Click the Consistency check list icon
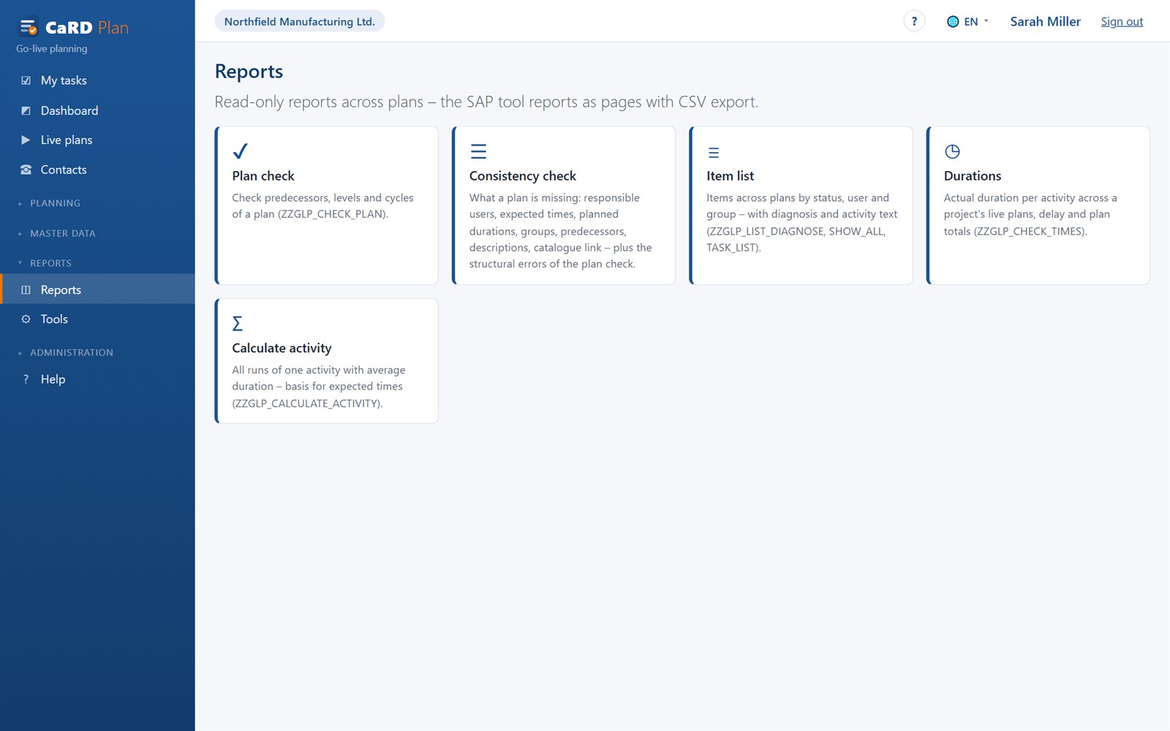Image resolution: width=1170 pixels, height=731 pixels. tap(478, 151)
